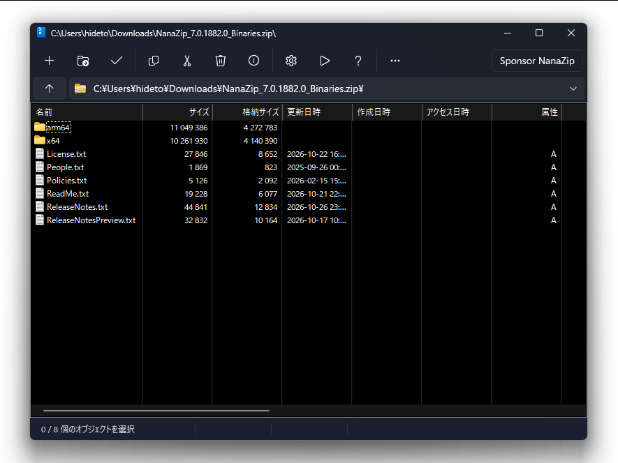Sort by the 作成日時 column header
This screenshot has width=618, height=463.
[387, 112]
